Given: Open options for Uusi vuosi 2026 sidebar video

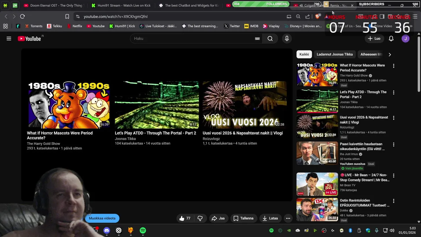Looking at the screenshot, I should pyautogui.click(x=393, y=118).
